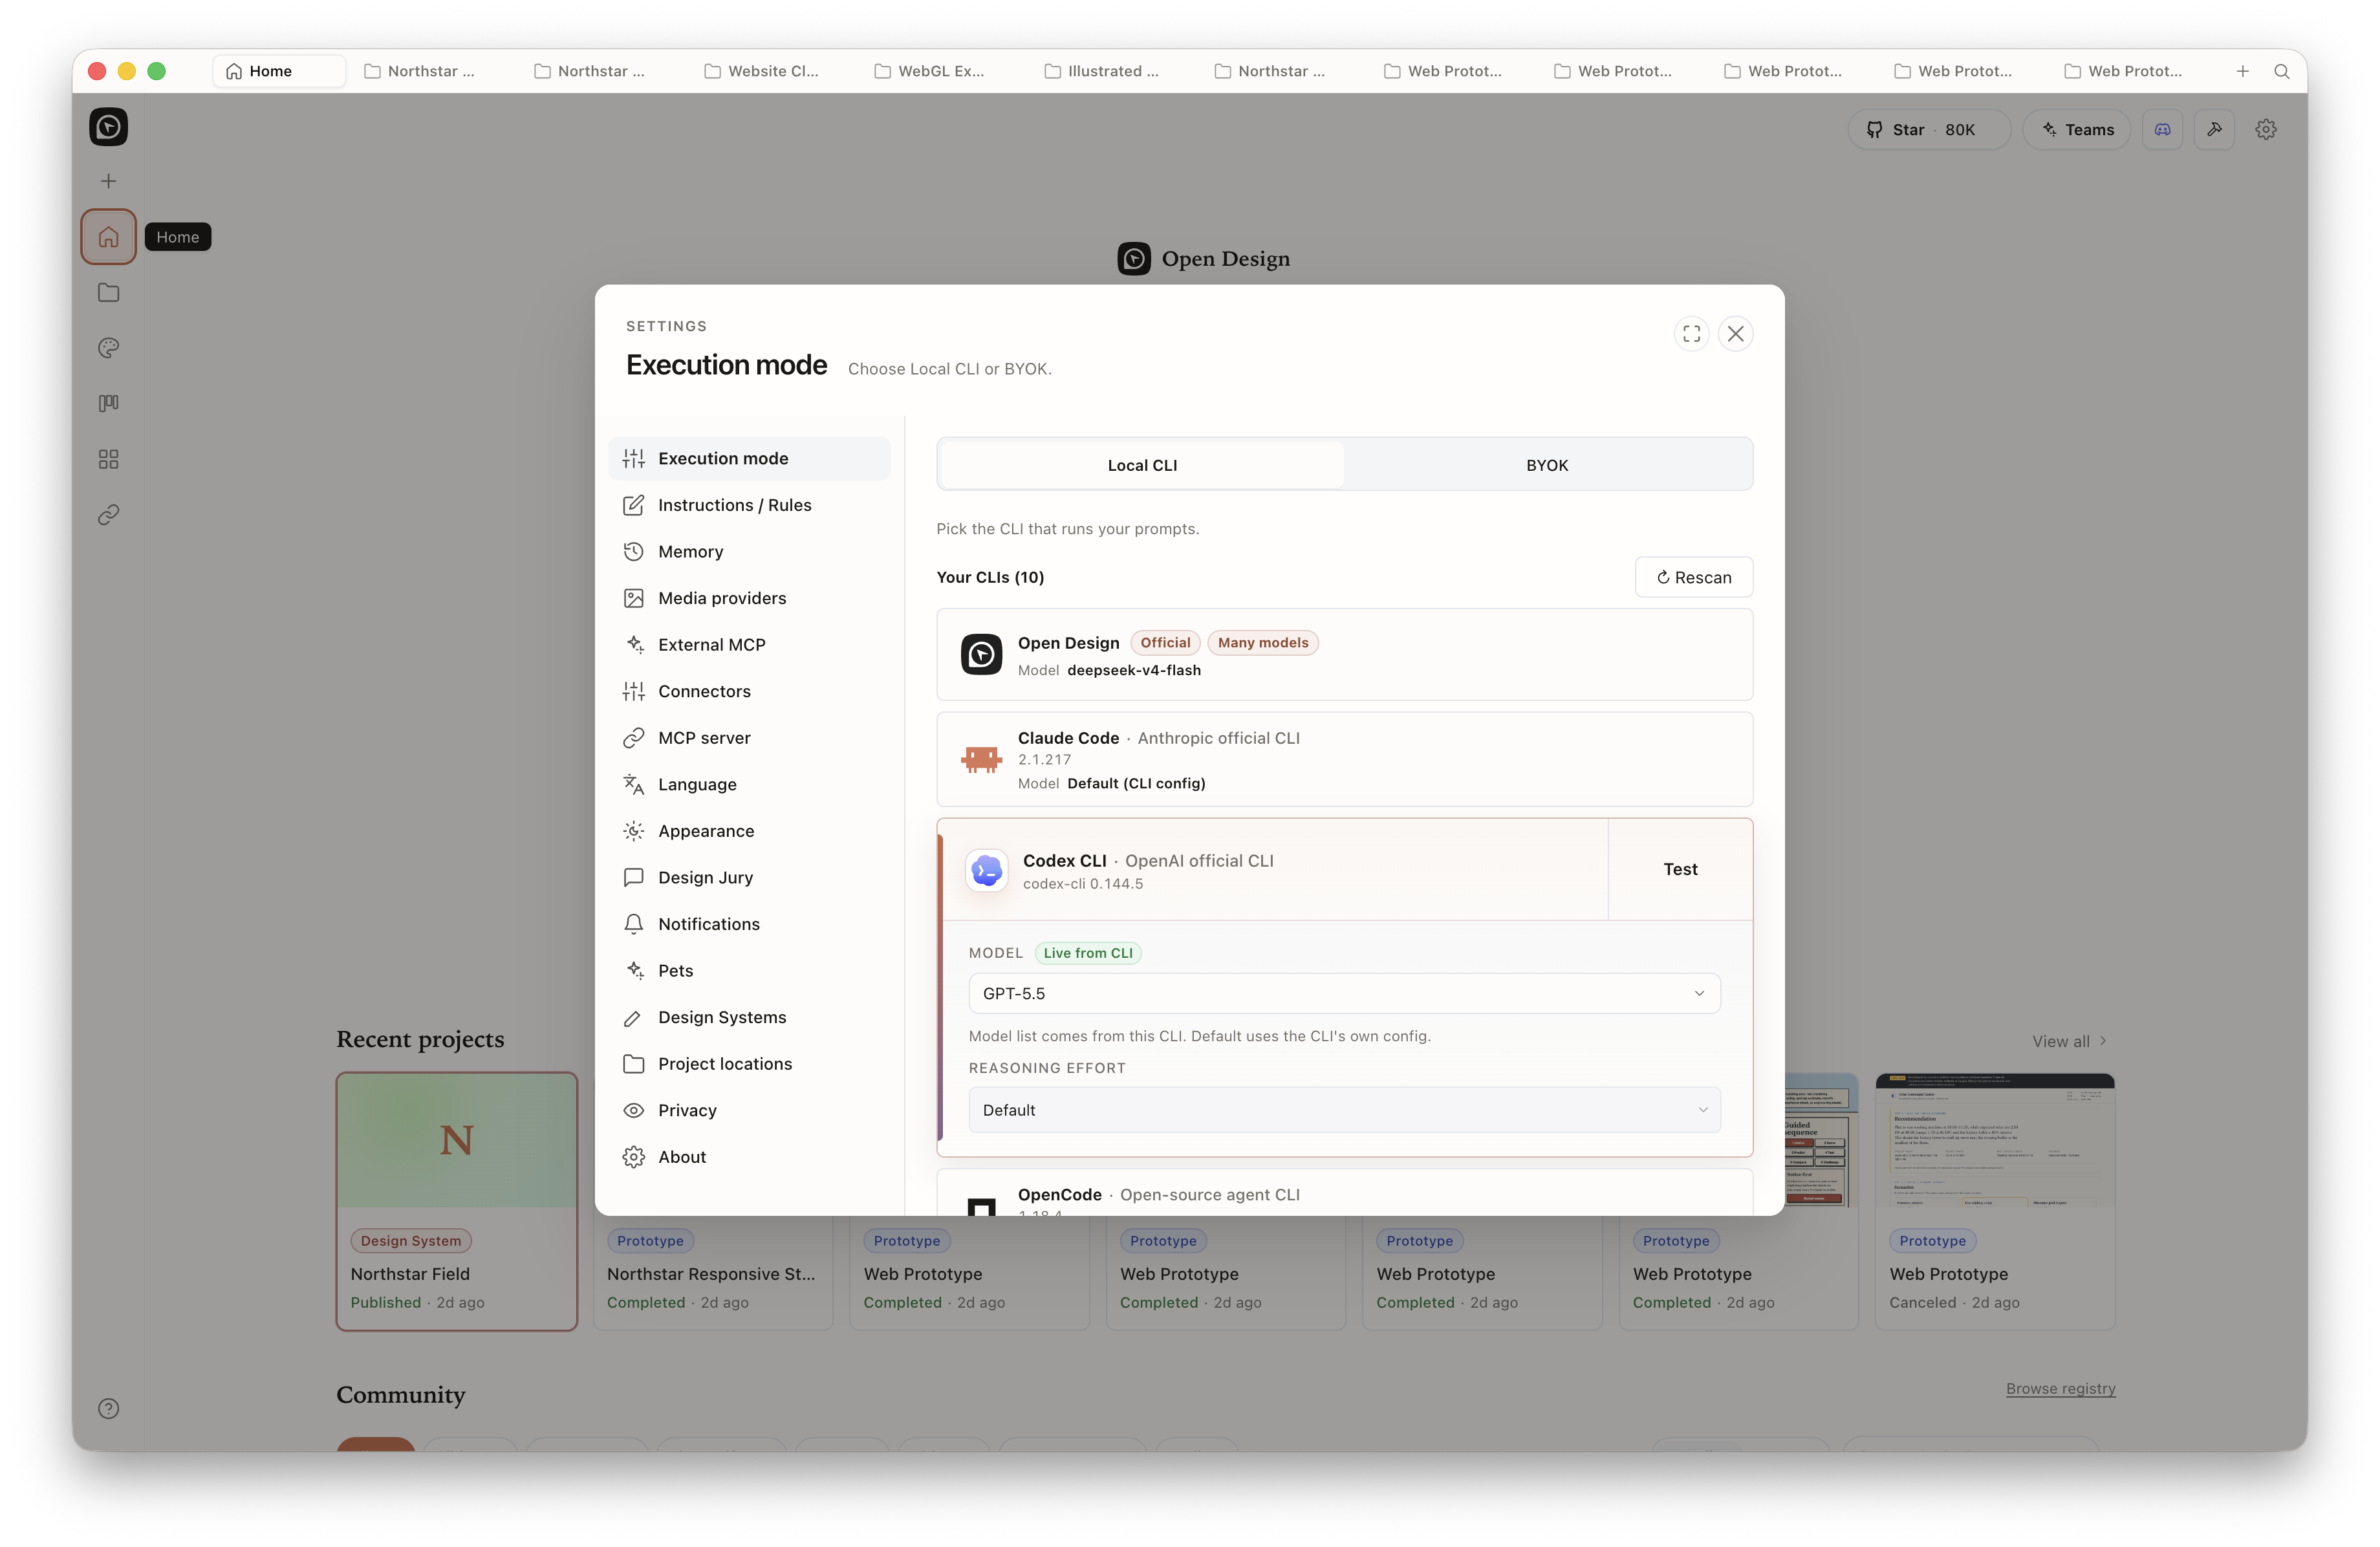The height and width of the screenshot is (1547, 2380).
Task: Click GitHub Star 80K button
Action: (x=1928, y=130)
